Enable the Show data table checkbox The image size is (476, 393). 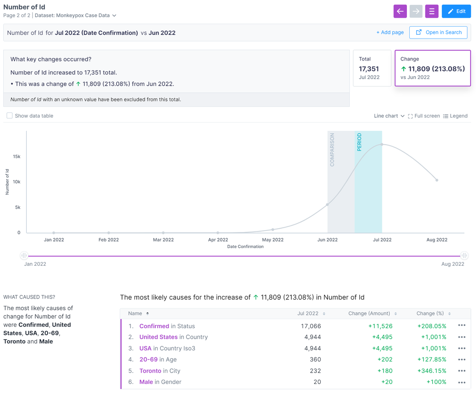coord(10,116)
